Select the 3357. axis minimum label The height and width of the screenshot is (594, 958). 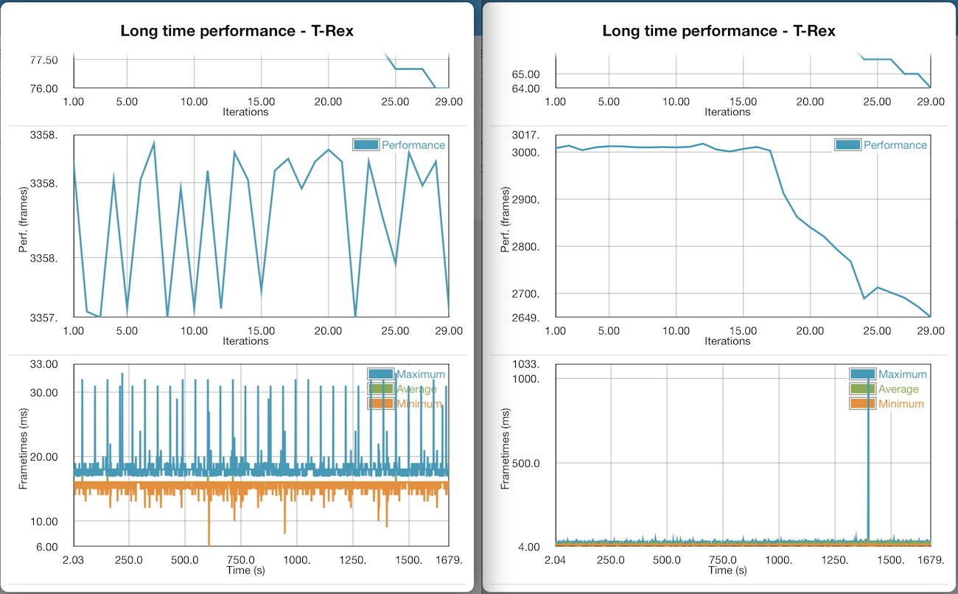(45, 318)
